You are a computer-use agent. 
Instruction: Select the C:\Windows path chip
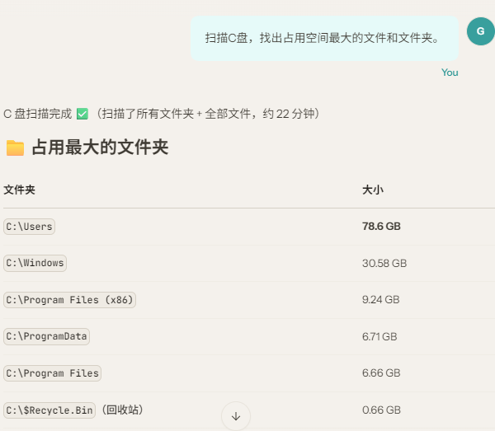35,263
